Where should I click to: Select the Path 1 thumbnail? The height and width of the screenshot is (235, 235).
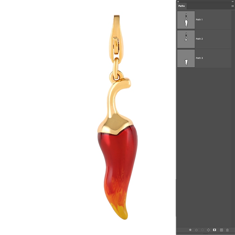click(x=186, y=20)
